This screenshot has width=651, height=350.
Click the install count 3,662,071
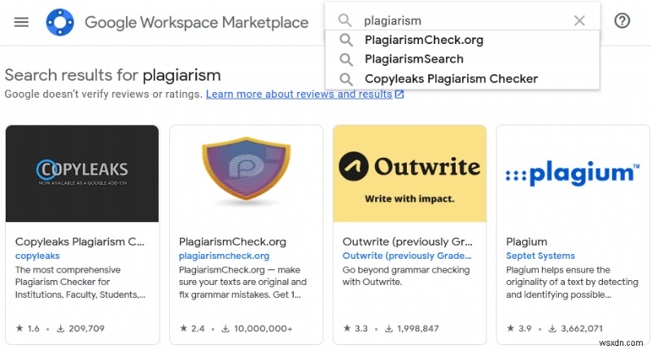point(582,328)
